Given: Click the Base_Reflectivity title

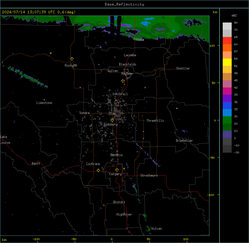Looking at the screenshot, I should 125,4.
